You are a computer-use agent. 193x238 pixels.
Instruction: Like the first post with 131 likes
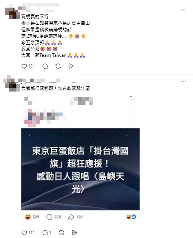pyautogui.click(x=24, y=66)
